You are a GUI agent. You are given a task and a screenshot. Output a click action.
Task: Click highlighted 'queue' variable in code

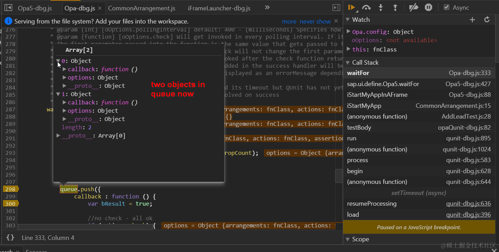69,189
